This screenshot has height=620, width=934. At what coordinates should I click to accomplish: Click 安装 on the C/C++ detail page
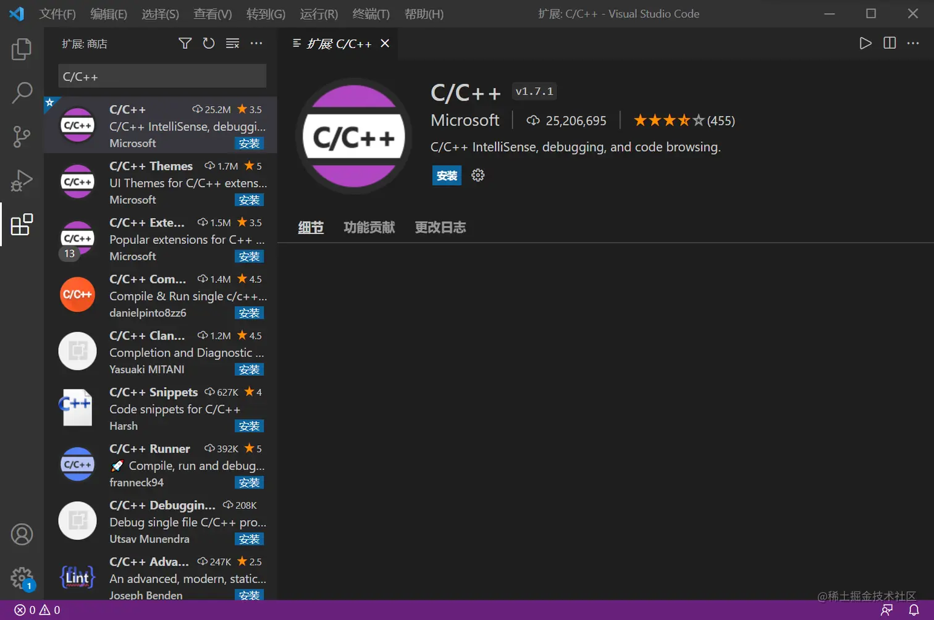pos(446,175)
